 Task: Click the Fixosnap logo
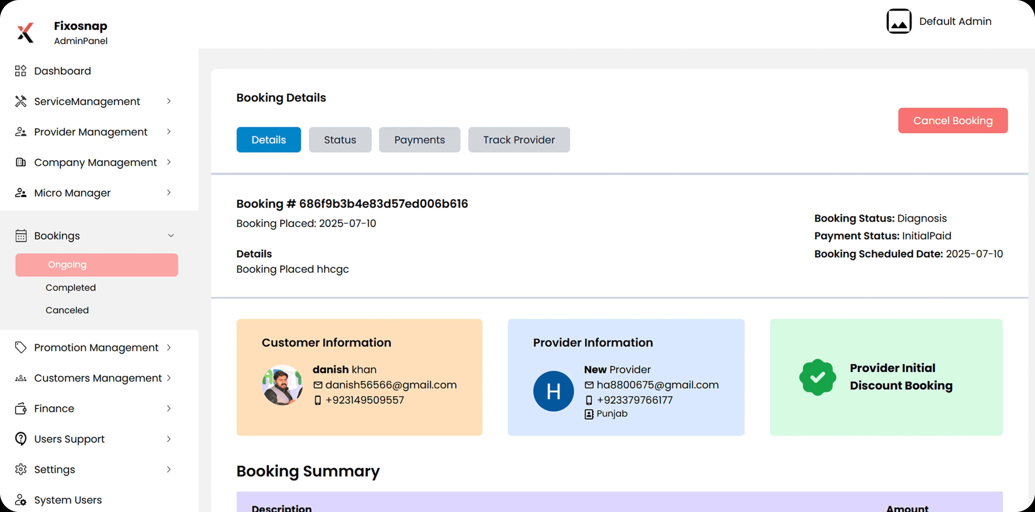(x=25, y=32)
